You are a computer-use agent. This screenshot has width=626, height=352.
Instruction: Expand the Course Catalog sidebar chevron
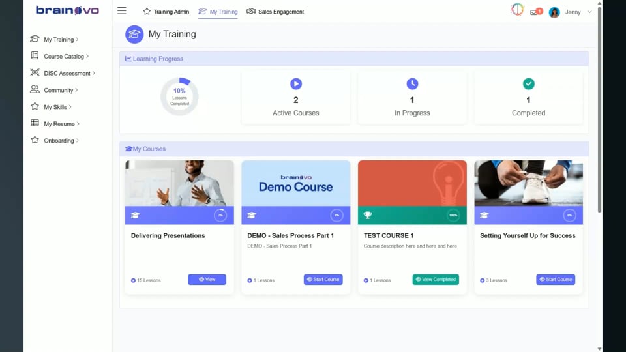87,56
